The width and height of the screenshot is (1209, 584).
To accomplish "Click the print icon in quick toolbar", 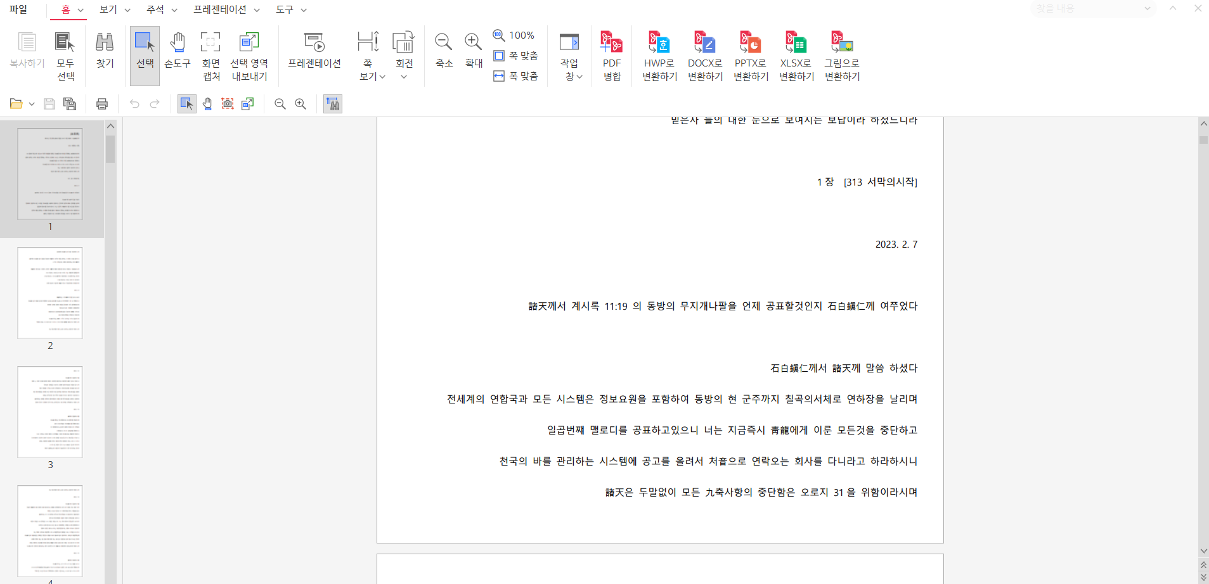I will tap(102, 104).
